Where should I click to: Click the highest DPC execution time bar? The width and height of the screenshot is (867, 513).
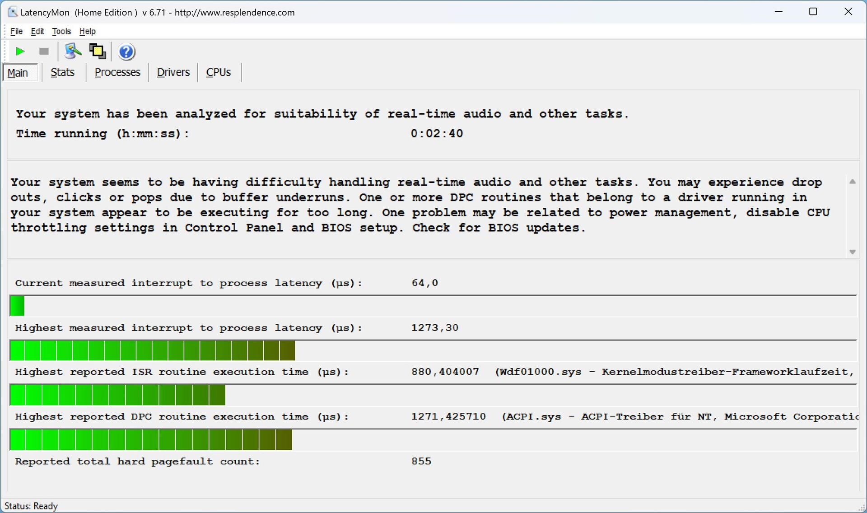(151, 440)
